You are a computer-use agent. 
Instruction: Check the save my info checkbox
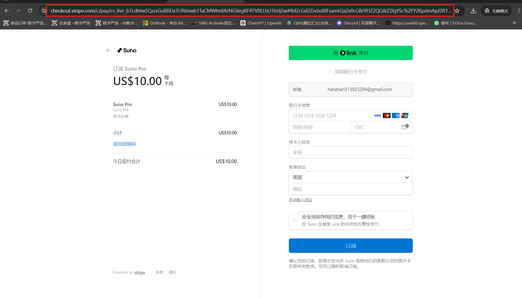pyautogui.click(x=295, y=217)
